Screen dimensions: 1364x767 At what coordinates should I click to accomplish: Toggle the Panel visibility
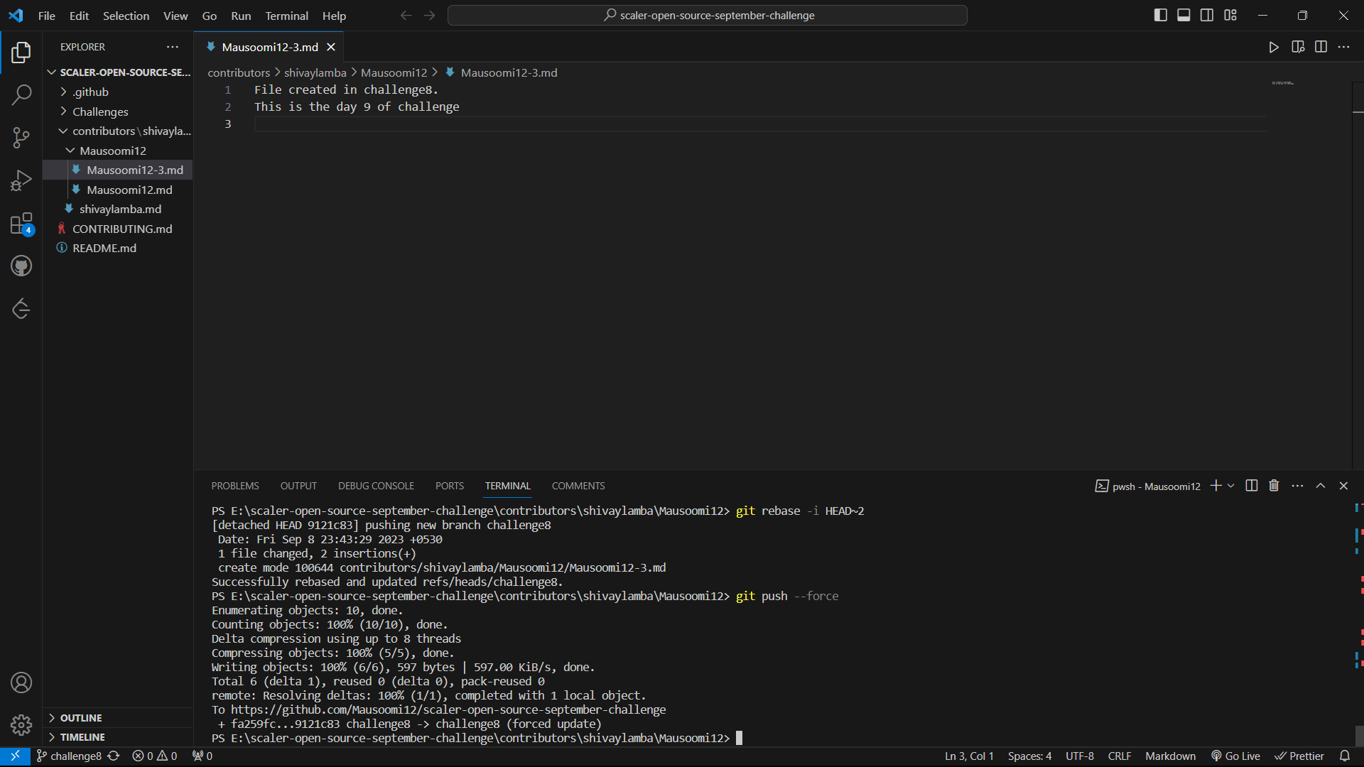point(1183,14)
